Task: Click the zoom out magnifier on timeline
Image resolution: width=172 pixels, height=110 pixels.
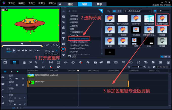Action: tap(129, 67)
